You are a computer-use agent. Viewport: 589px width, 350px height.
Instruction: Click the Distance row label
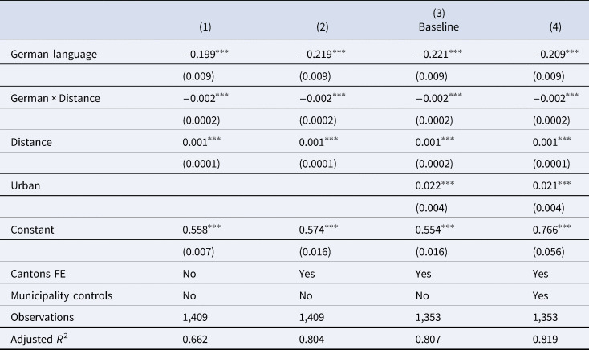31,142
